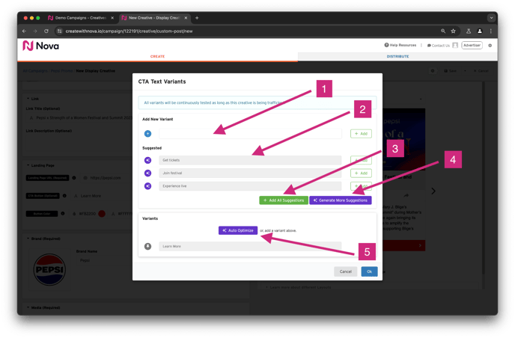Click the purple icon beside 'Get tickets'

(147, 160)
